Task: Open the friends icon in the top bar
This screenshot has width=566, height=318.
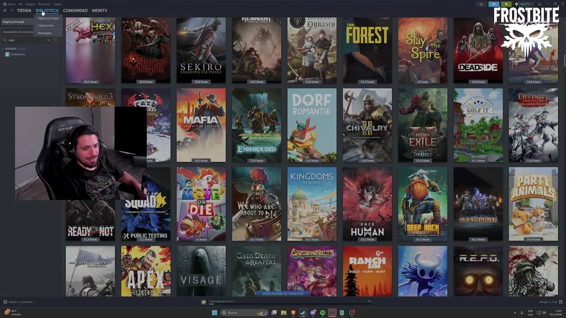Action: pos(481,4)
